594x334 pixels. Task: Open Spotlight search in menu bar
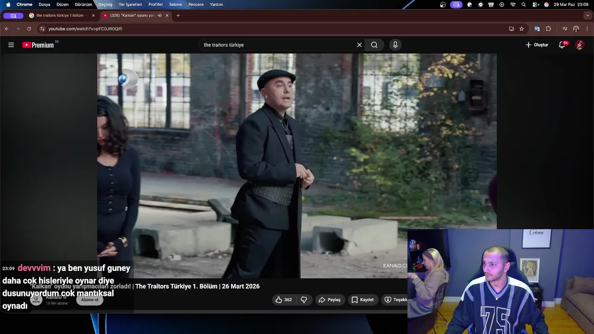click(524, 5)
